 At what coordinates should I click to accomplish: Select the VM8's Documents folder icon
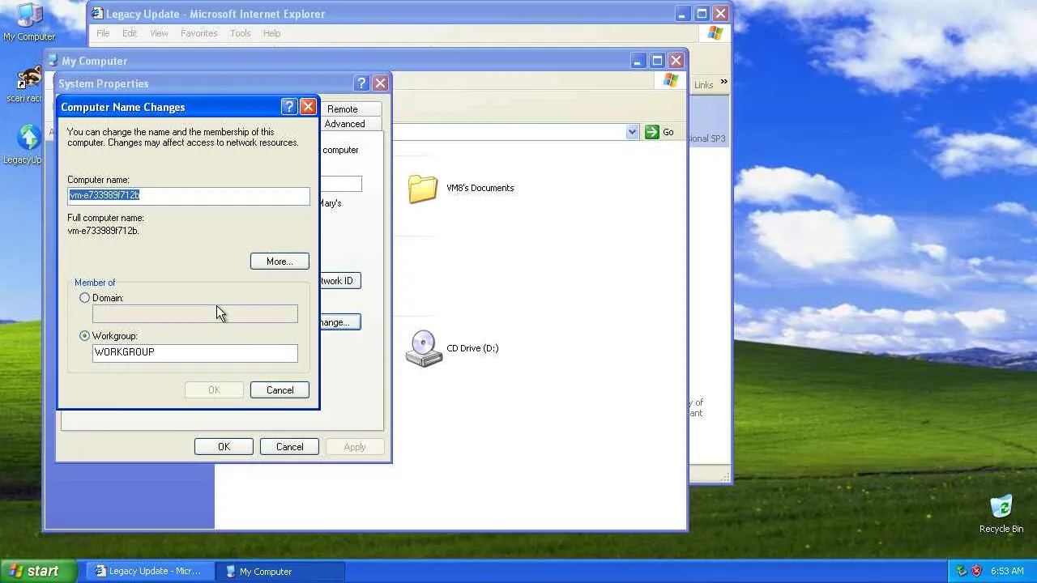coord(423,189)
